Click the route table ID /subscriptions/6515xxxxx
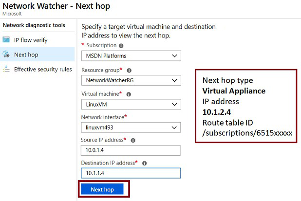301x201 pixels. point(247,133)
